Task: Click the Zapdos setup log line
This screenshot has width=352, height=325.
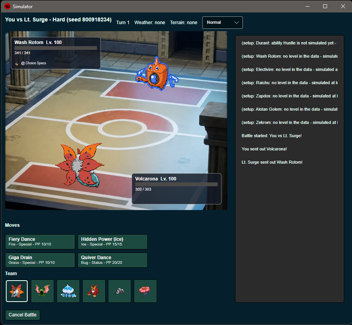Action: coord(290,96)
